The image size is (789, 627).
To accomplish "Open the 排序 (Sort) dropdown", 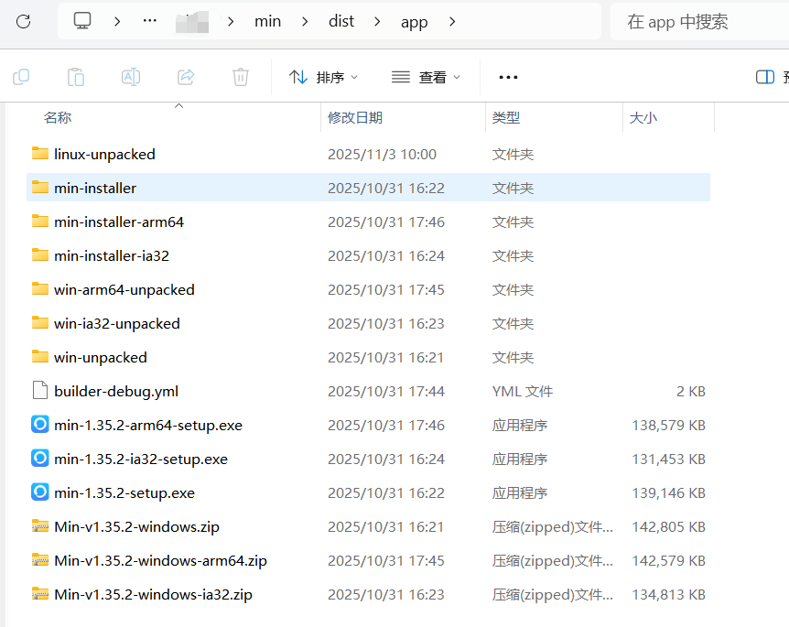I will (323, 77).
